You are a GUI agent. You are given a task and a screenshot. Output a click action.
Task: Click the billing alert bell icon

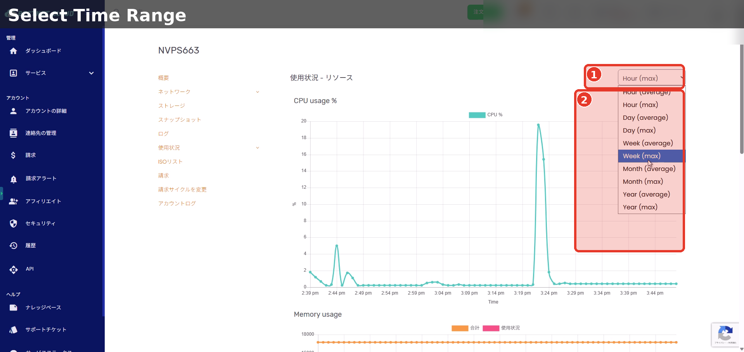coord(14,179)
